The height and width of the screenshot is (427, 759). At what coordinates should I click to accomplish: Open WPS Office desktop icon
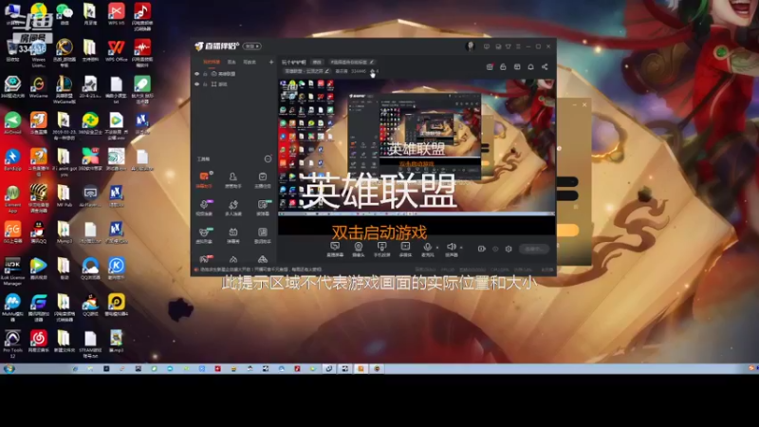click(x=116, y=51)
